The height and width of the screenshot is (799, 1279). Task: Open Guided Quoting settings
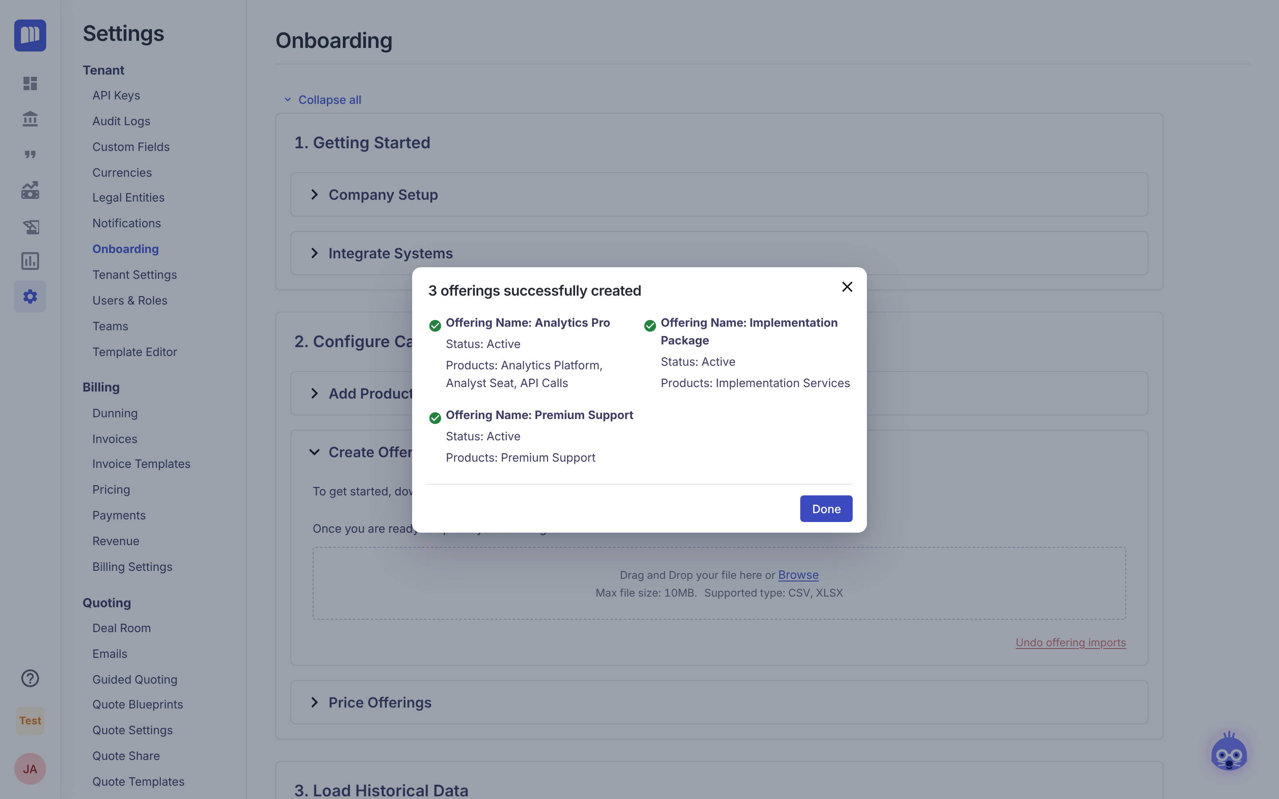135,680
